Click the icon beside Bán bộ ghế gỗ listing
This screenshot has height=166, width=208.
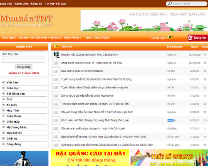pyautogui.click(x=56, y=137)
